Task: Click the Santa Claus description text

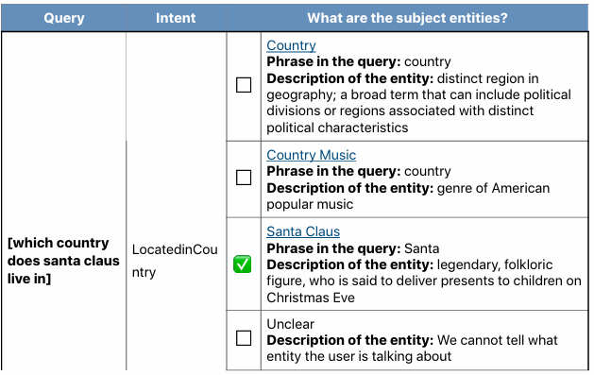Action: (423, 281)
